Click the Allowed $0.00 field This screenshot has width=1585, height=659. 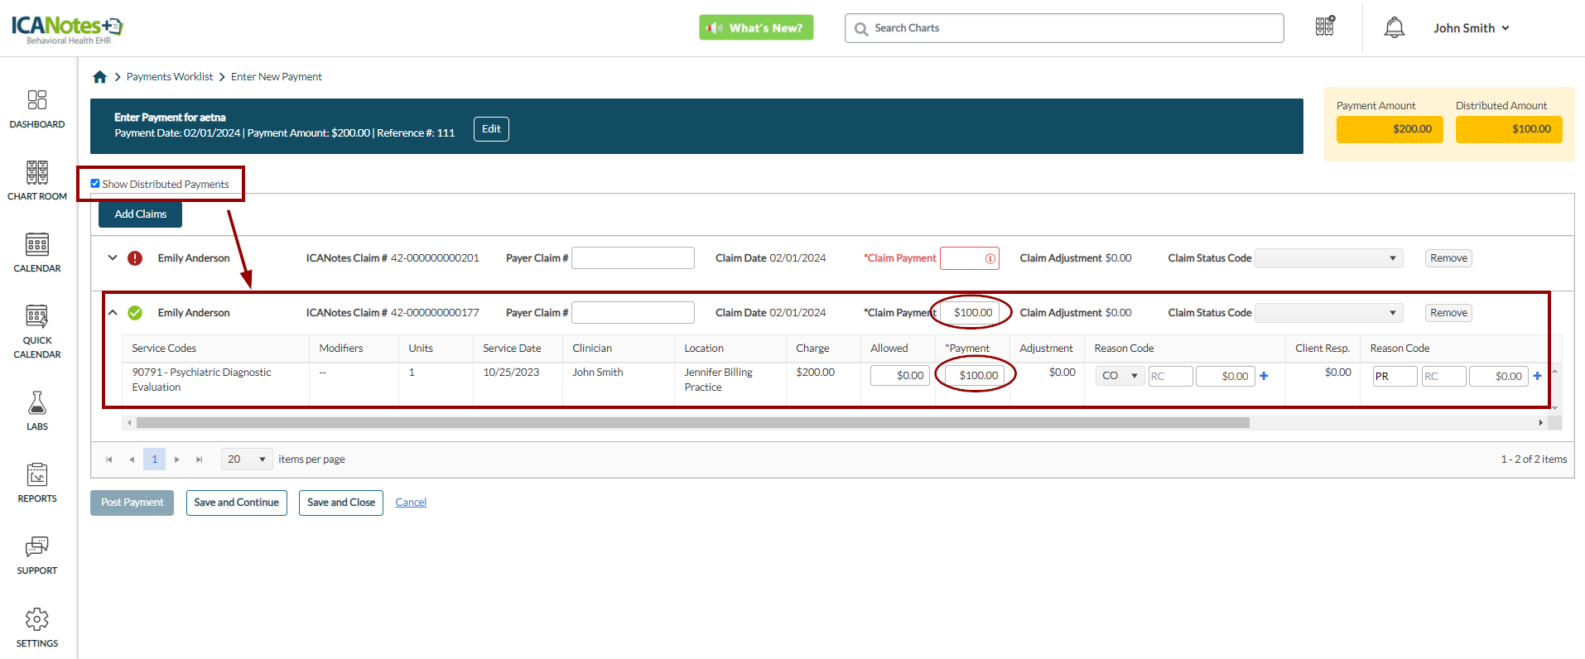[x=899, y=376]
